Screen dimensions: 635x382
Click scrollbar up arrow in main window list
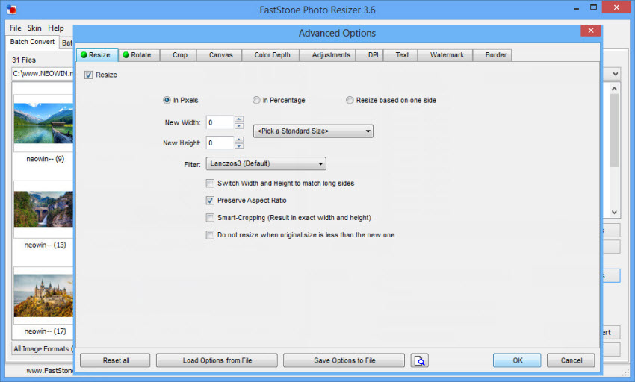point(614,89)
